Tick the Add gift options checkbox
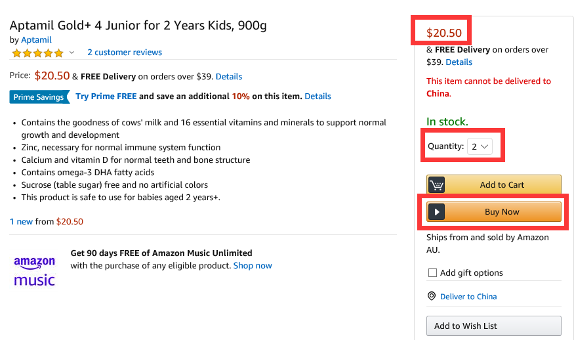574x340 pixels. click(x=432, y=272)
